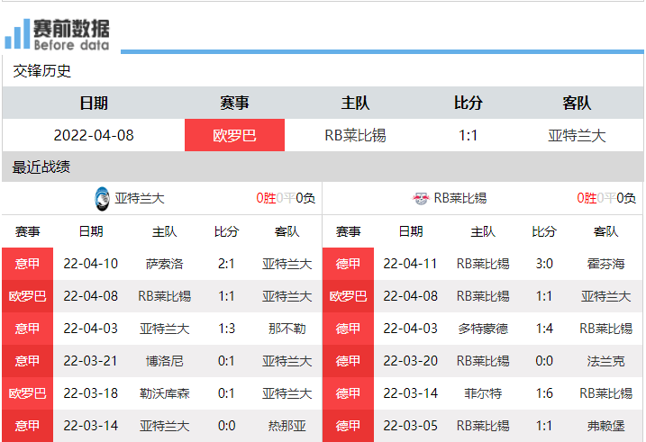Viewport: 646px width, 442px height.
Task: Click the 22-03-18 date cell
Action: (x=91, y=394)
